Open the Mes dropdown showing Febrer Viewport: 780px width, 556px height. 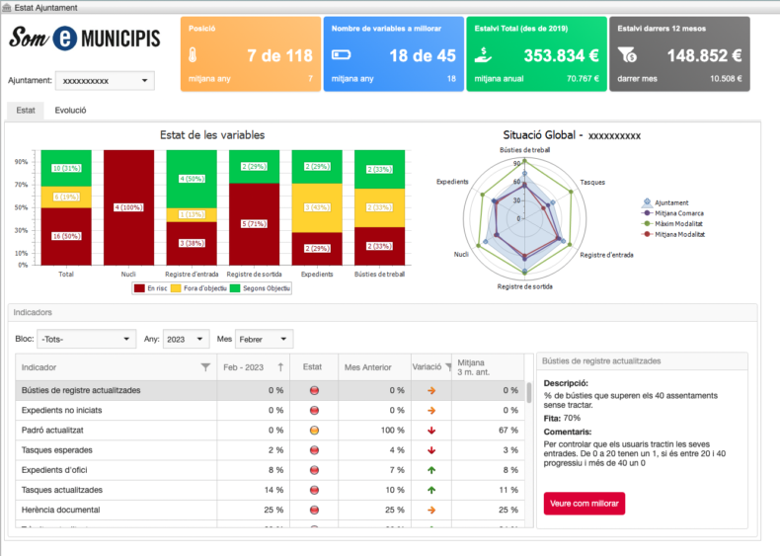click(265, 339)
